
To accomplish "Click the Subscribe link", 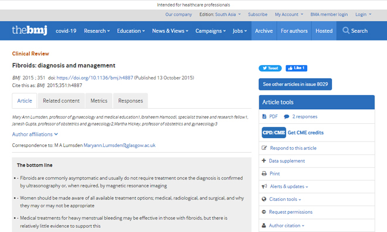I will (x=257, y=15).
